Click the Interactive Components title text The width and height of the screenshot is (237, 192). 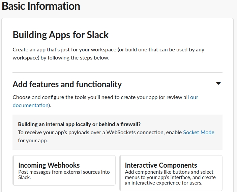point(161,165)
